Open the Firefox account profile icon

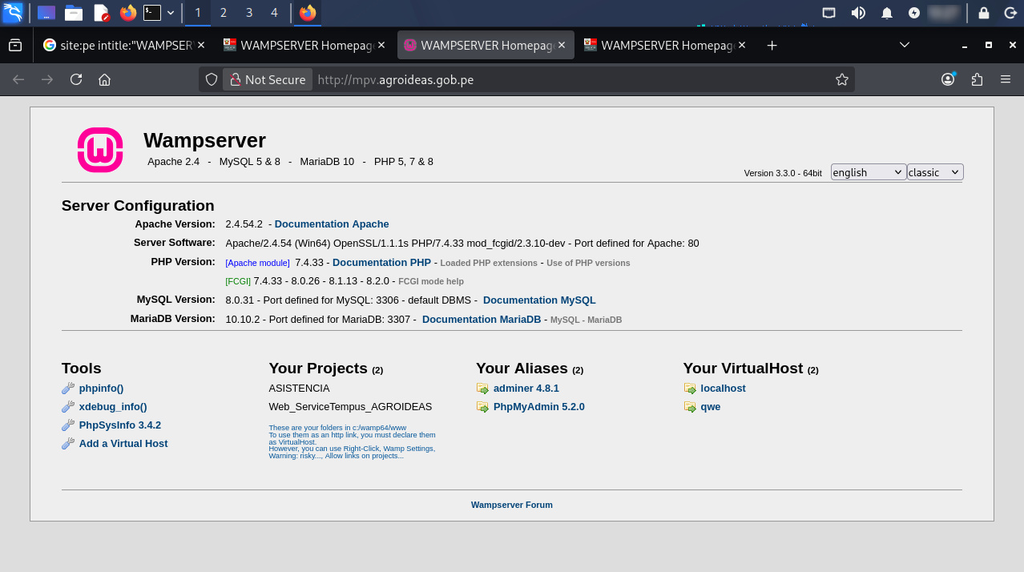point(948,79)
